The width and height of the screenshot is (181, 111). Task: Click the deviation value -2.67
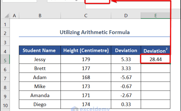(x=126, y=95)
